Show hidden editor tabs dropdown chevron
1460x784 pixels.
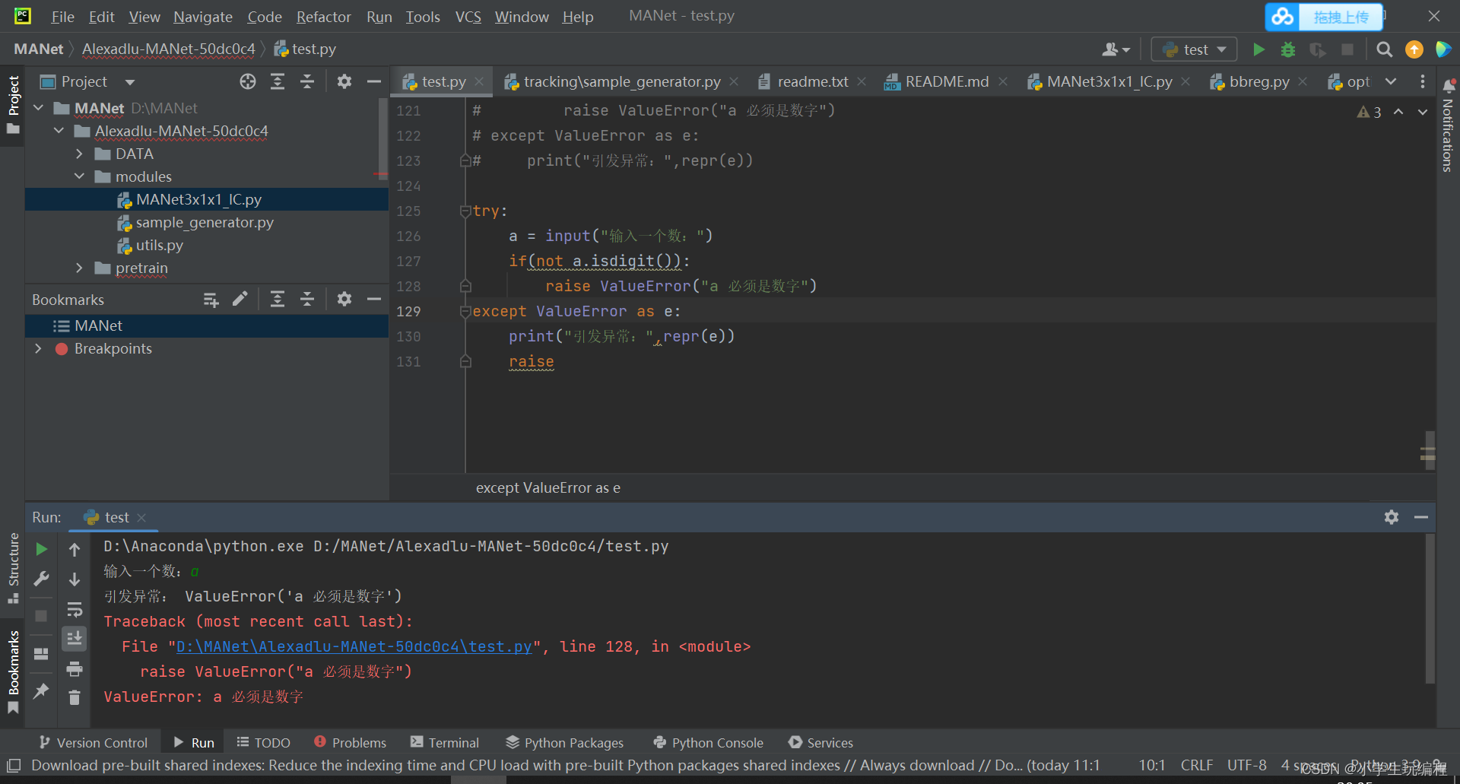1391,81
